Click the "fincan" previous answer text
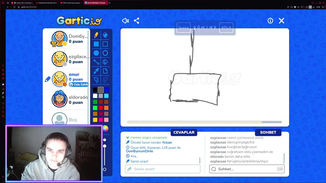326x183 pixels. coord(167,143)
